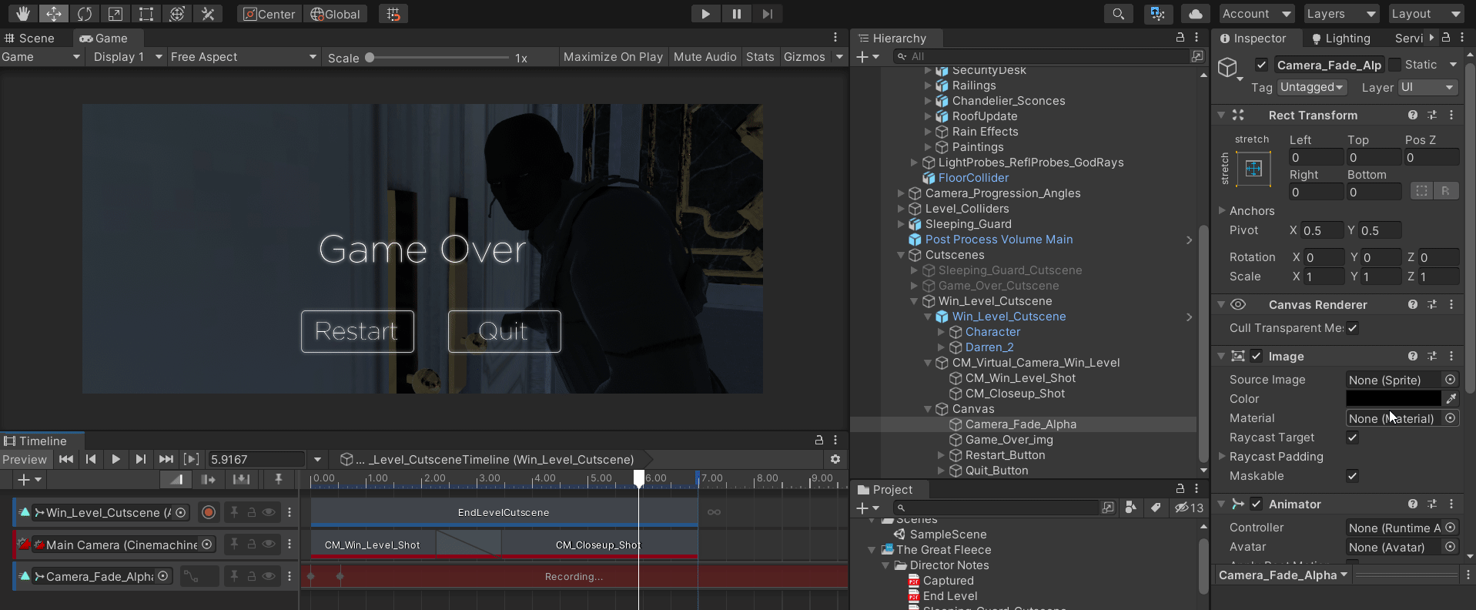Go to next frame in Timeline

click(140, 459)
